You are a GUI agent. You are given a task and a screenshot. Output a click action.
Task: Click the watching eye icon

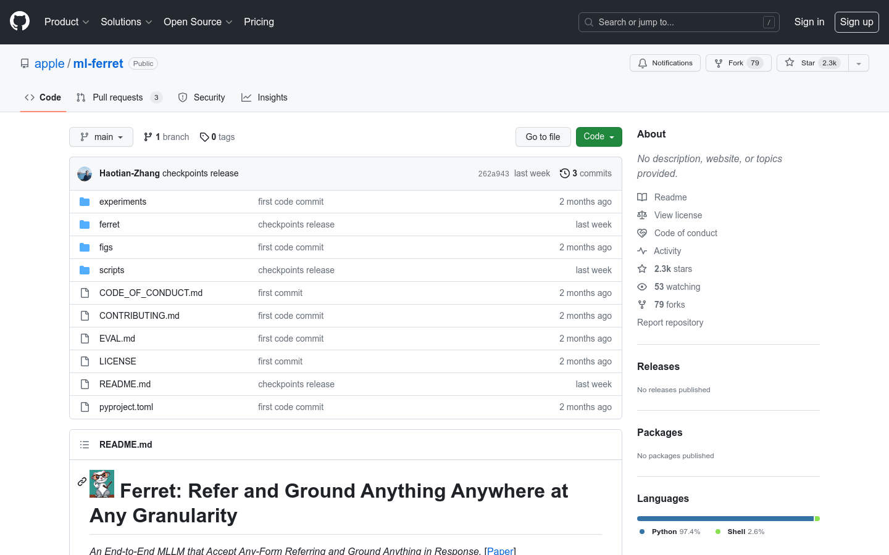click(x=642, y=287)
